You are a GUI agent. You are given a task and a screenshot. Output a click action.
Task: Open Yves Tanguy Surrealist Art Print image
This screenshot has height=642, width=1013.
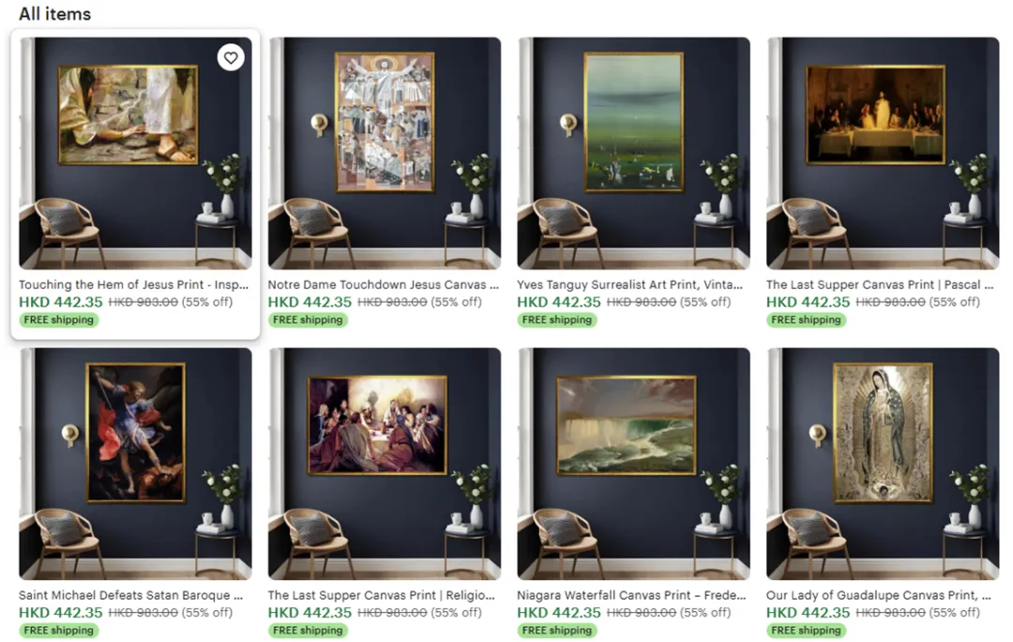pos(634,153)
